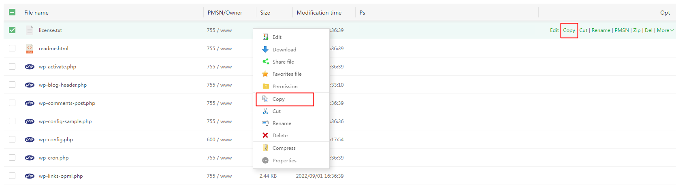
Task: Tick the checkbox next to wp-cron.php
Action: [x=12, y=157]
